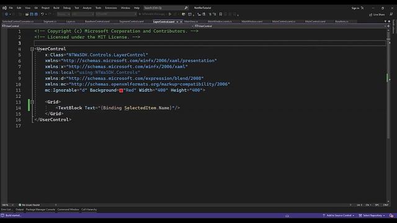This screenshot has height=223, width=397.
Task: Open the Analyze menu
Action: [x=87, y=8]
